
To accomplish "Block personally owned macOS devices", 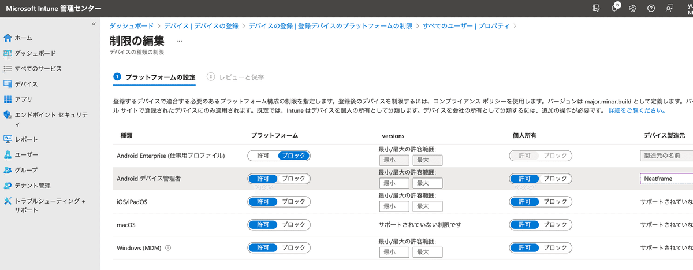I will click(556, 224).
